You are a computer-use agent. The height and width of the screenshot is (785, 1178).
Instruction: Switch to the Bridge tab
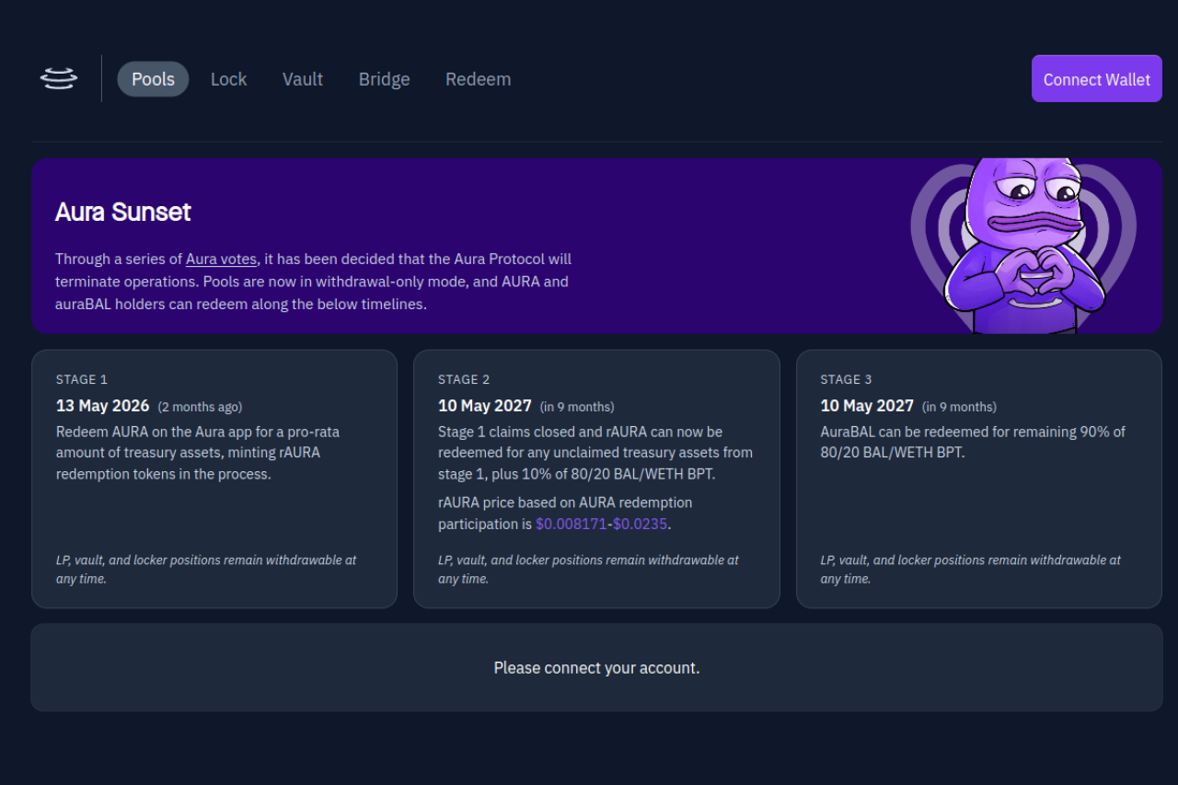385,79
